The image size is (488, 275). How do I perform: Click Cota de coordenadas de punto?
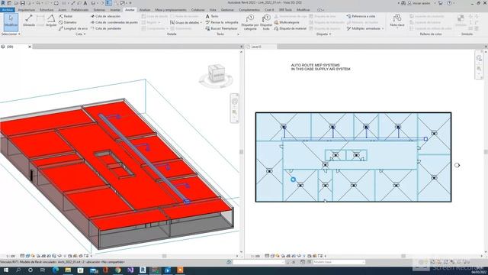point(114,22)
